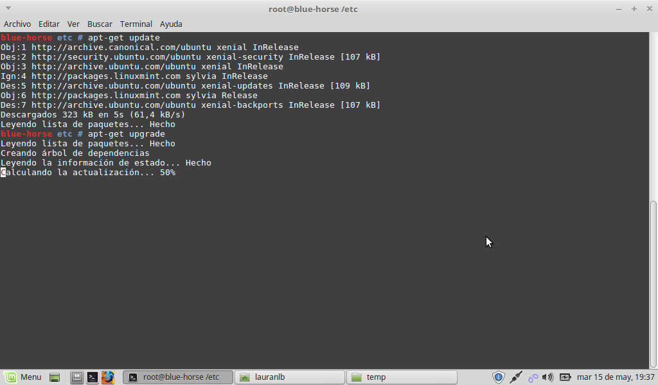Image resolution: width=658 pixels, height=385 pixels.
Task: Open the battery power status icon
Action: [565, 377]
